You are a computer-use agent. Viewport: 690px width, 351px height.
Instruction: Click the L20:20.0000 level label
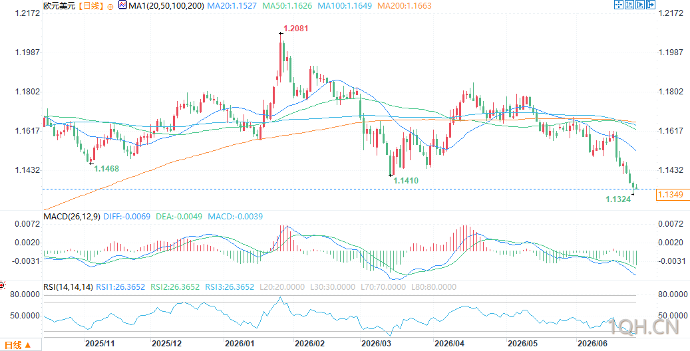pos(281,287)
